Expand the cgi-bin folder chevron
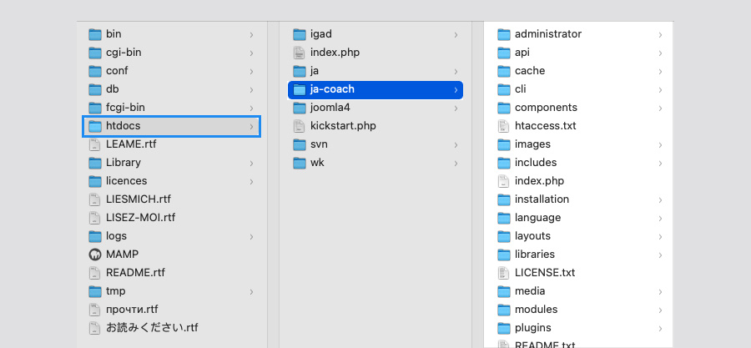 251,53
